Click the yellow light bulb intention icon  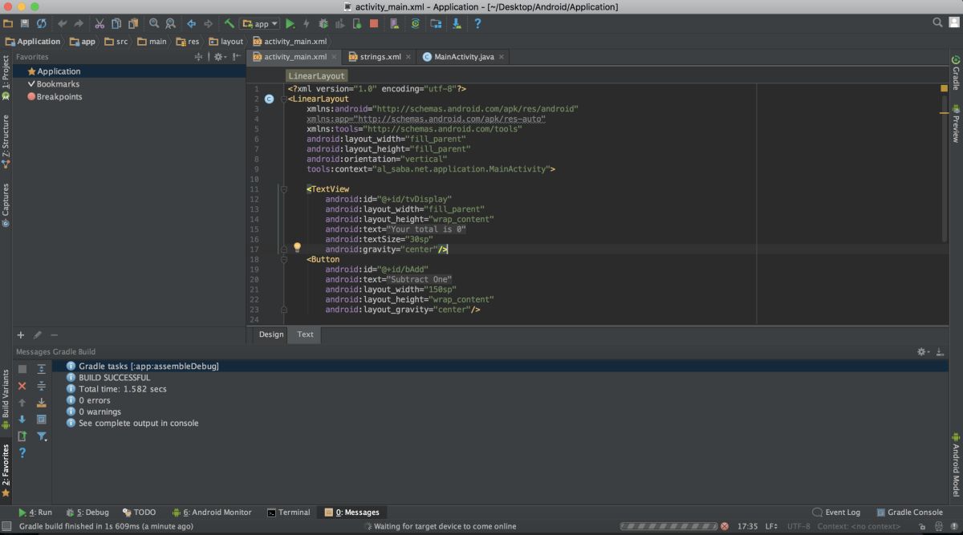coord(297,248)
